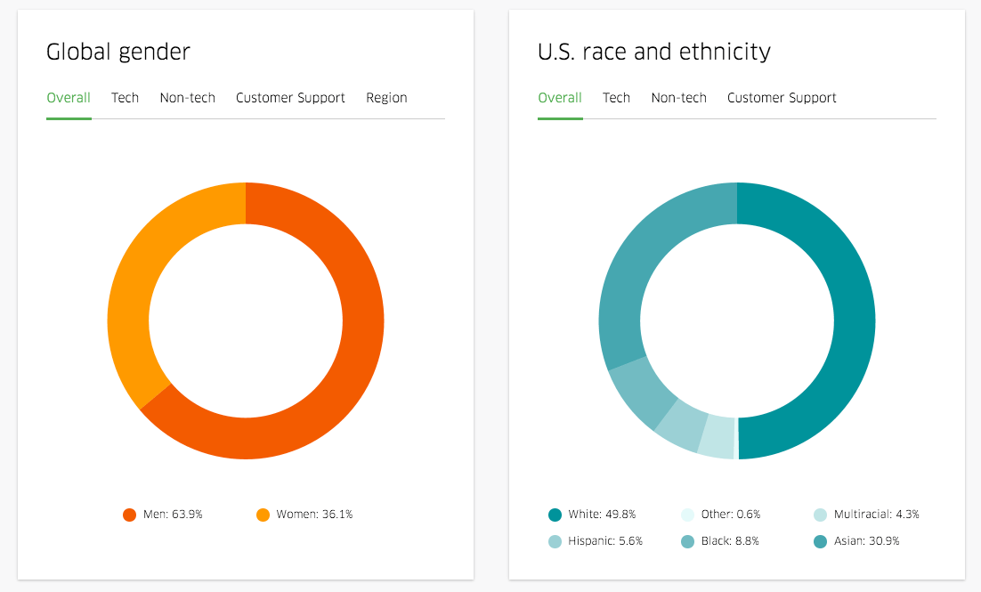Click the Men legend color dot
The height and width of the screenshot is (592, 981).
pos(130,515)
